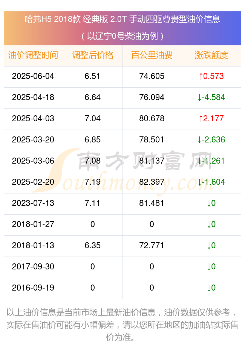Select the fuel cost 72.771

152,246
